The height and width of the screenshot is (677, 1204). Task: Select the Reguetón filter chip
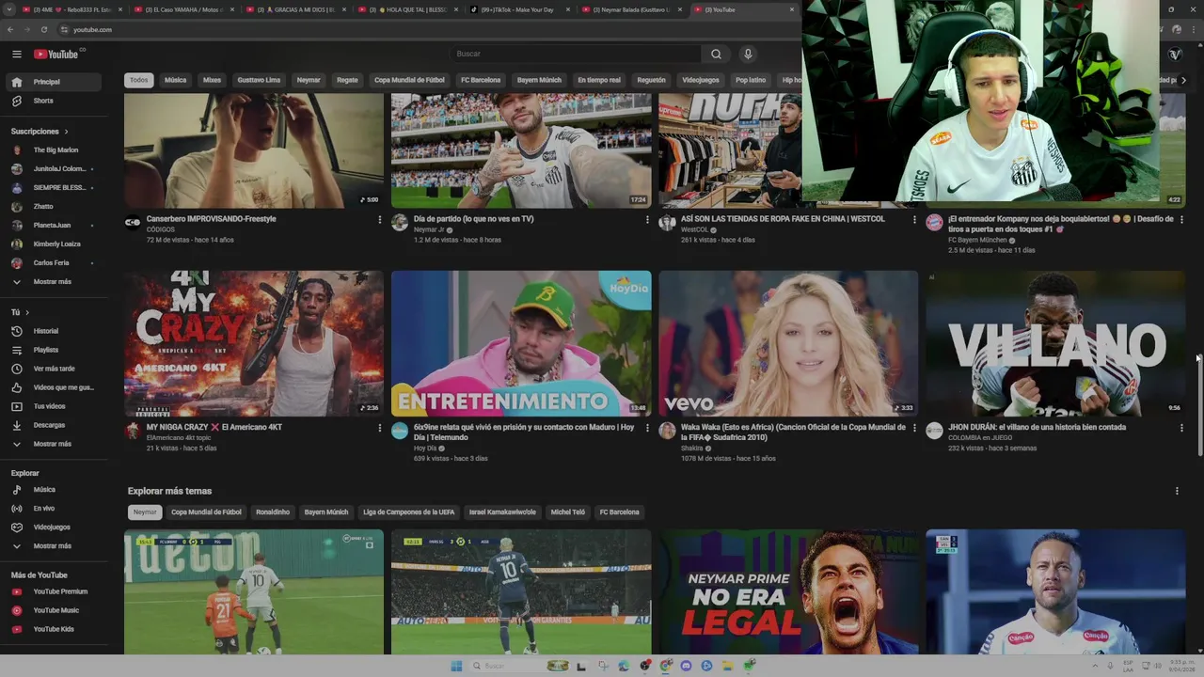point(651,80)
